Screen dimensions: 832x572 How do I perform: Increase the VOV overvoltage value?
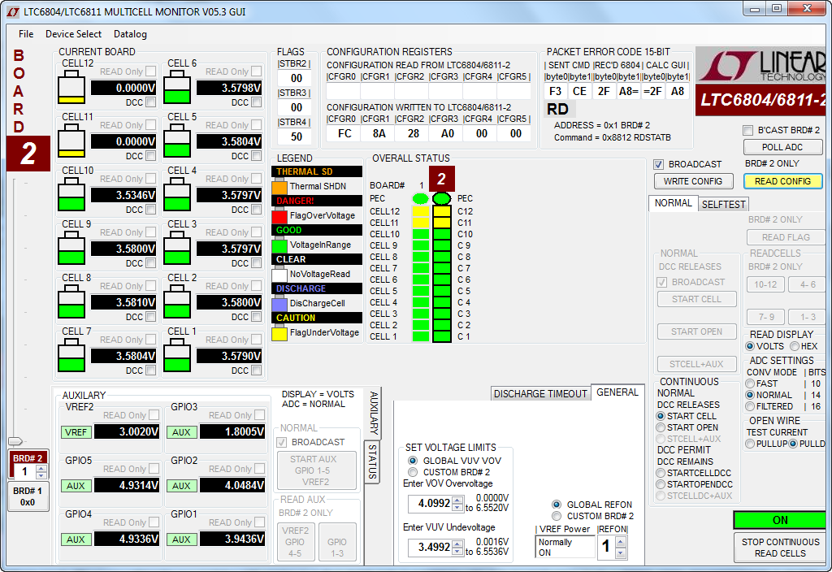(457, 500)
